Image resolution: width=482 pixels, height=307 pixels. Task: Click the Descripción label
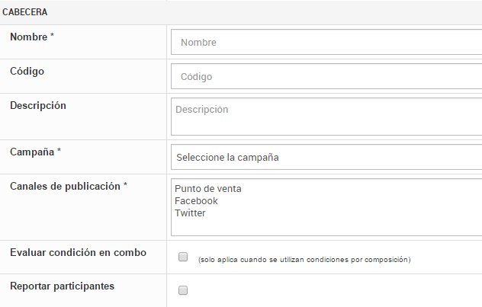click(x=38, y=105)
